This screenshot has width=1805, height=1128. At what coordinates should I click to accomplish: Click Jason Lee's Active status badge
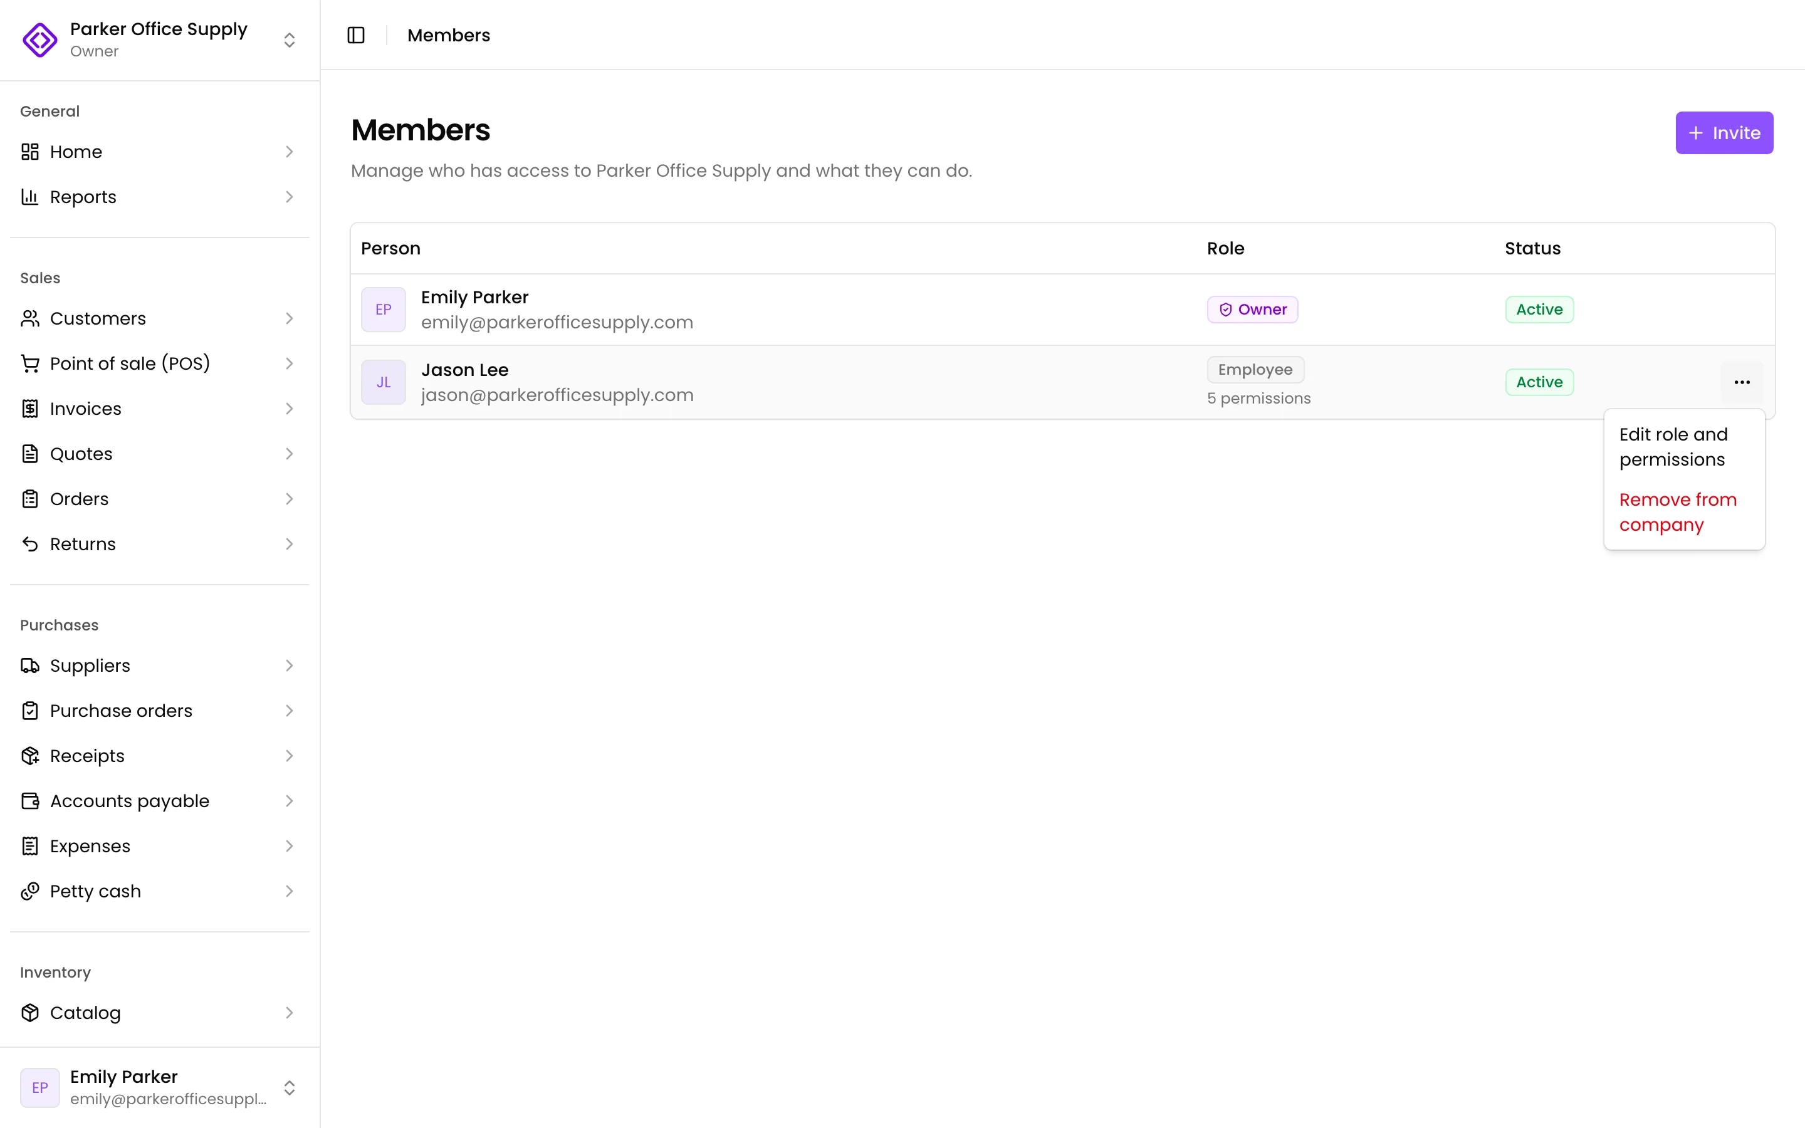pos(1539,382)
